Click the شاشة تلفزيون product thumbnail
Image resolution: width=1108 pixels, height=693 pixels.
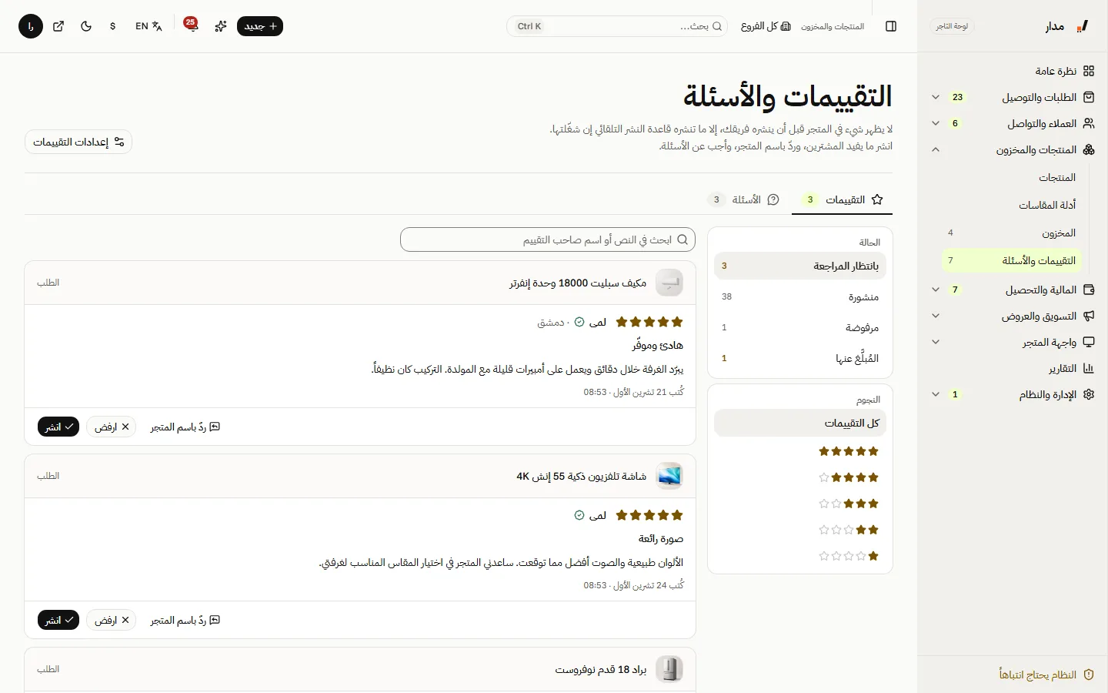click(669, 476)
